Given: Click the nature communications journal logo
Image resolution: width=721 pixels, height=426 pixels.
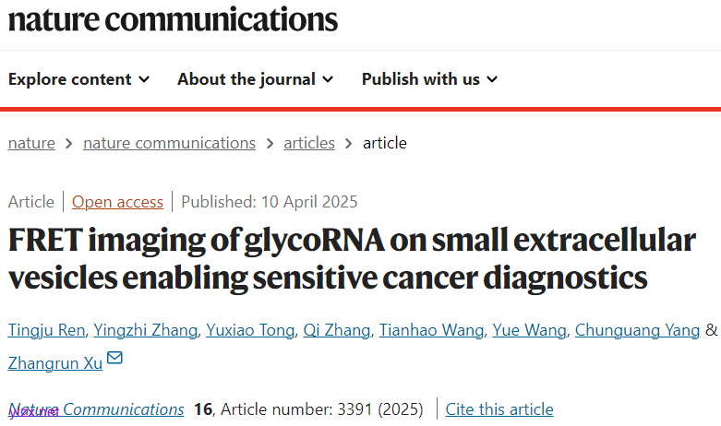Looking at the screenshot, I should coord(173,19).
